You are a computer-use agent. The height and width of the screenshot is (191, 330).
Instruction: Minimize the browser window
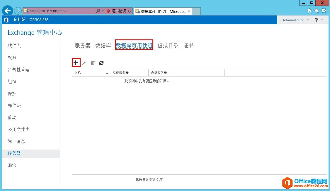pyautogui.click(x=304, y=3)
